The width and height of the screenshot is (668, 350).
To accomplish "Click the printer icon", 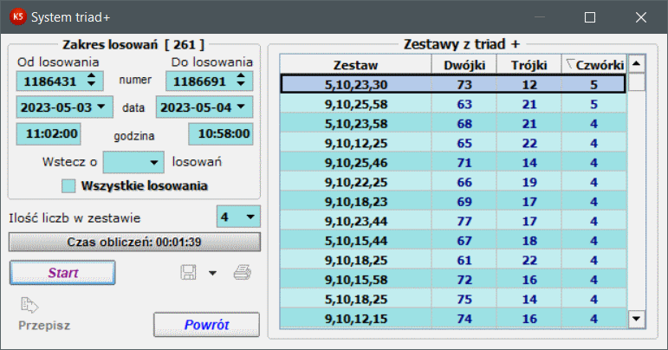I will [x=243, y=273].
